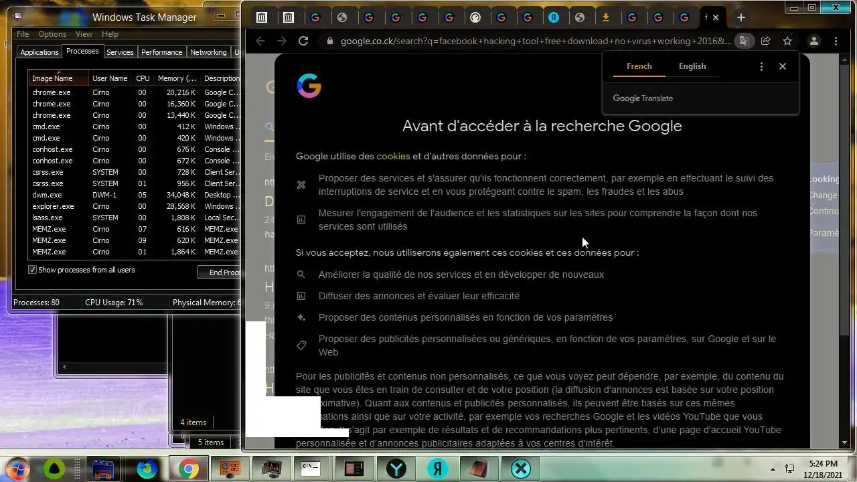Open Chrome from the taskbar
857x482 pixels.
(x=188, y=469)
